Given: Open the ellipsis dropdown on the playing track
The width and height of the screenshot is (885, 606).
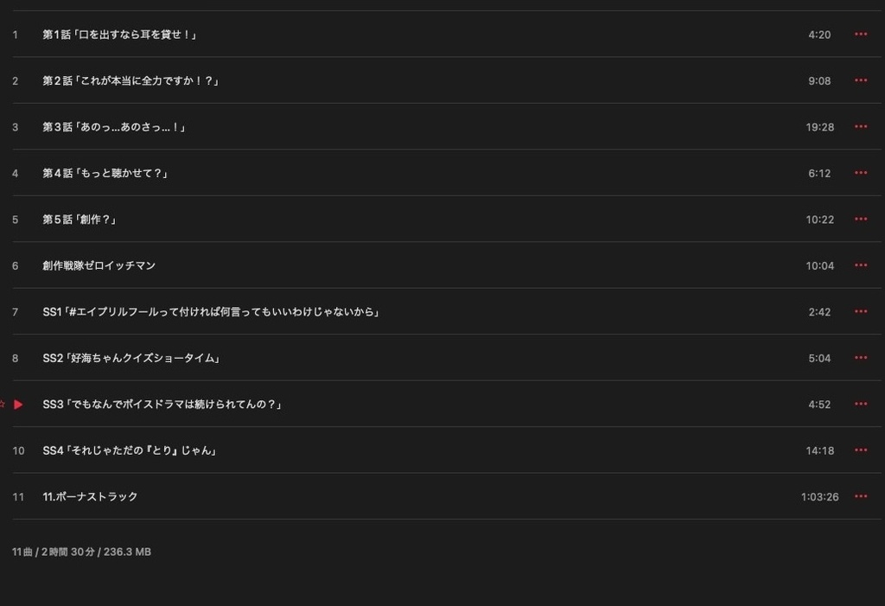Looking at the screenshot, I should coord(861,404).
